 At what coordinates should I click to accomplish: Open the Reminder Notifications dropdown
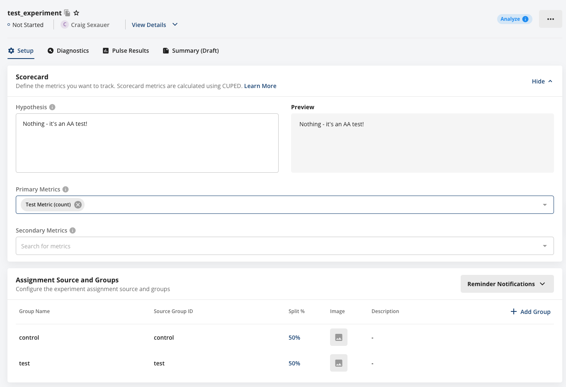[507, 284]
